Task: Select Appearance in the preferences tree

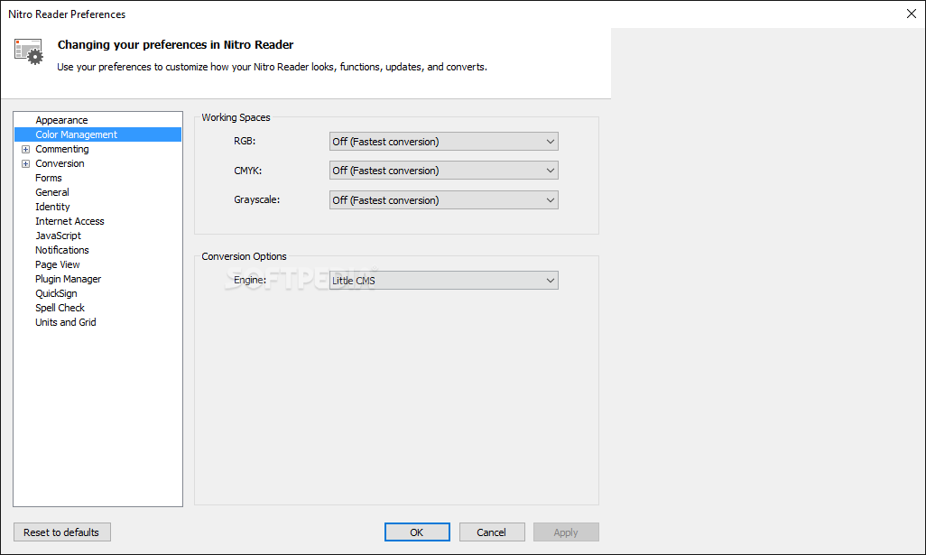Action: tap(61, 120)
